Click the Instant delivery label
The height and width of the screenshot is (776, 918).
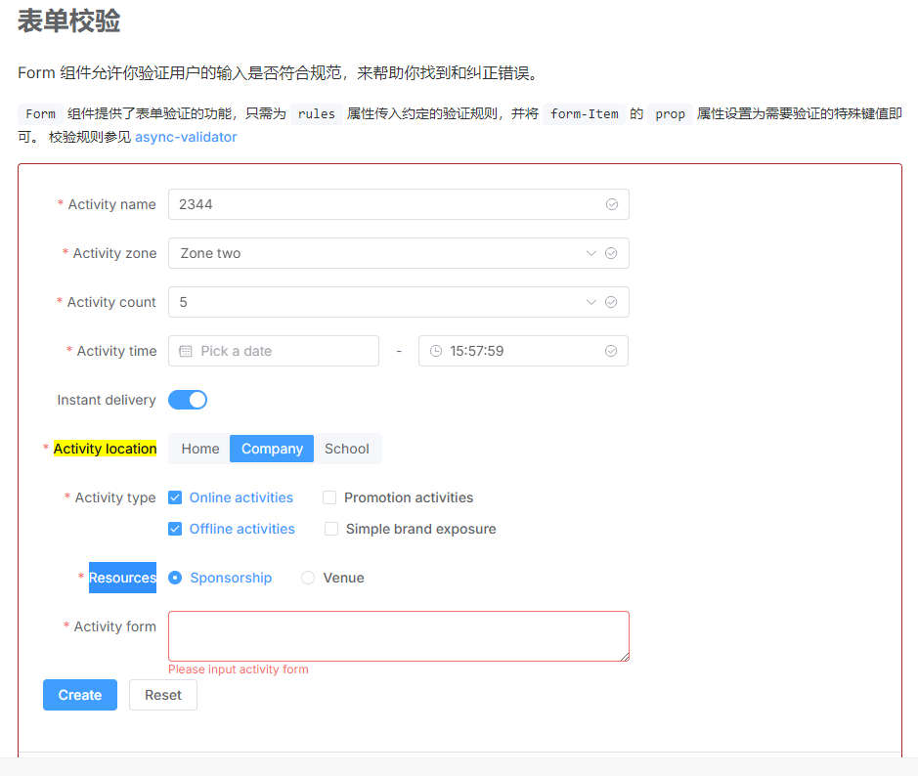click(x=107, y=400)
